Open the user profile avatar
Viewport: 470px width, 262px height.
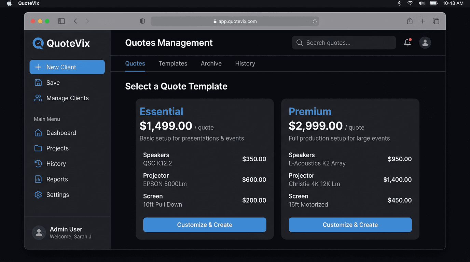click(425, 43)
